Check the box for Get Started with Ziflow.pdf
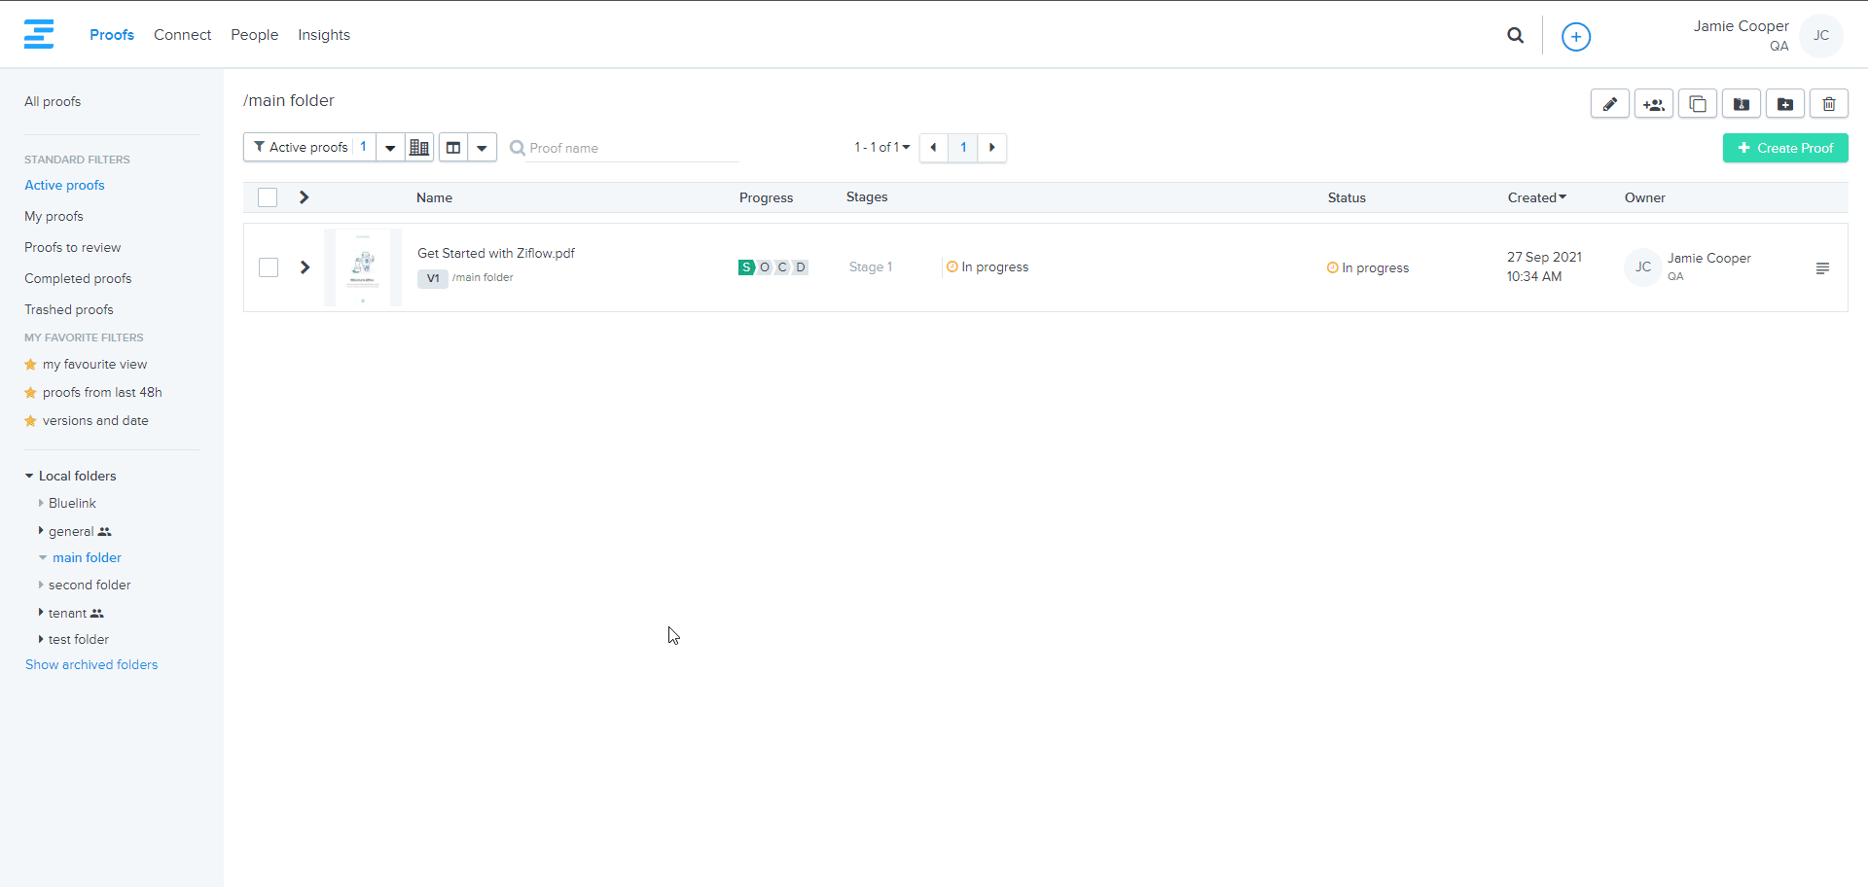The width and height of the screenshot is (1868, 887). point(269,267)
